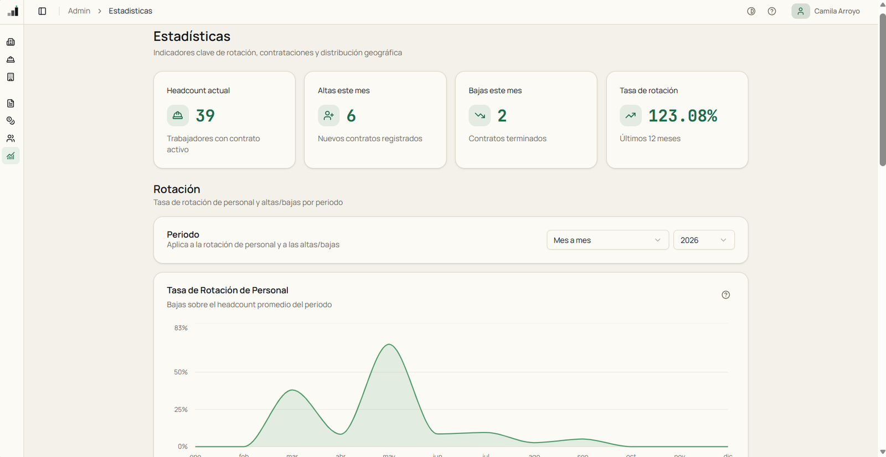Toggle the sidebar panel icon
Image resolution: width=886 pixels, height=457 pixels.
point(42,11)
